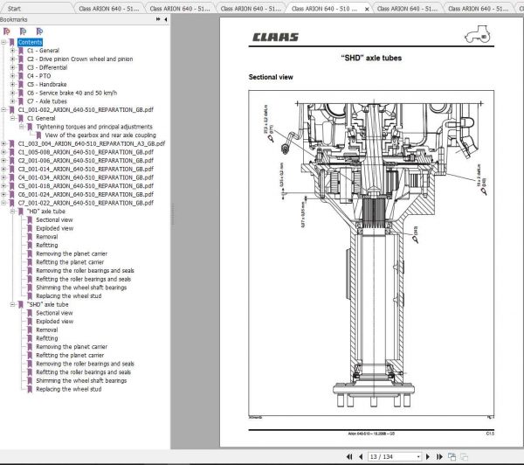The image size is (524, 465).
Task: Collapse the C1_001-002 PDF bookmark node
Action: (3, 110)
